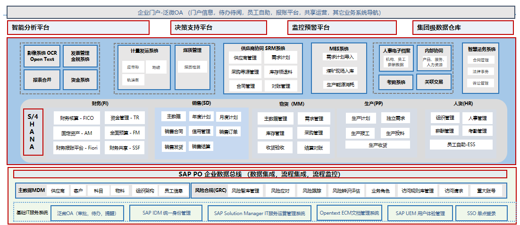Image resolution: width=520 pixels, height=225 pixels.
Task: Click the 销售订单 box in 销售(SD)
Action: coord(228,132)
